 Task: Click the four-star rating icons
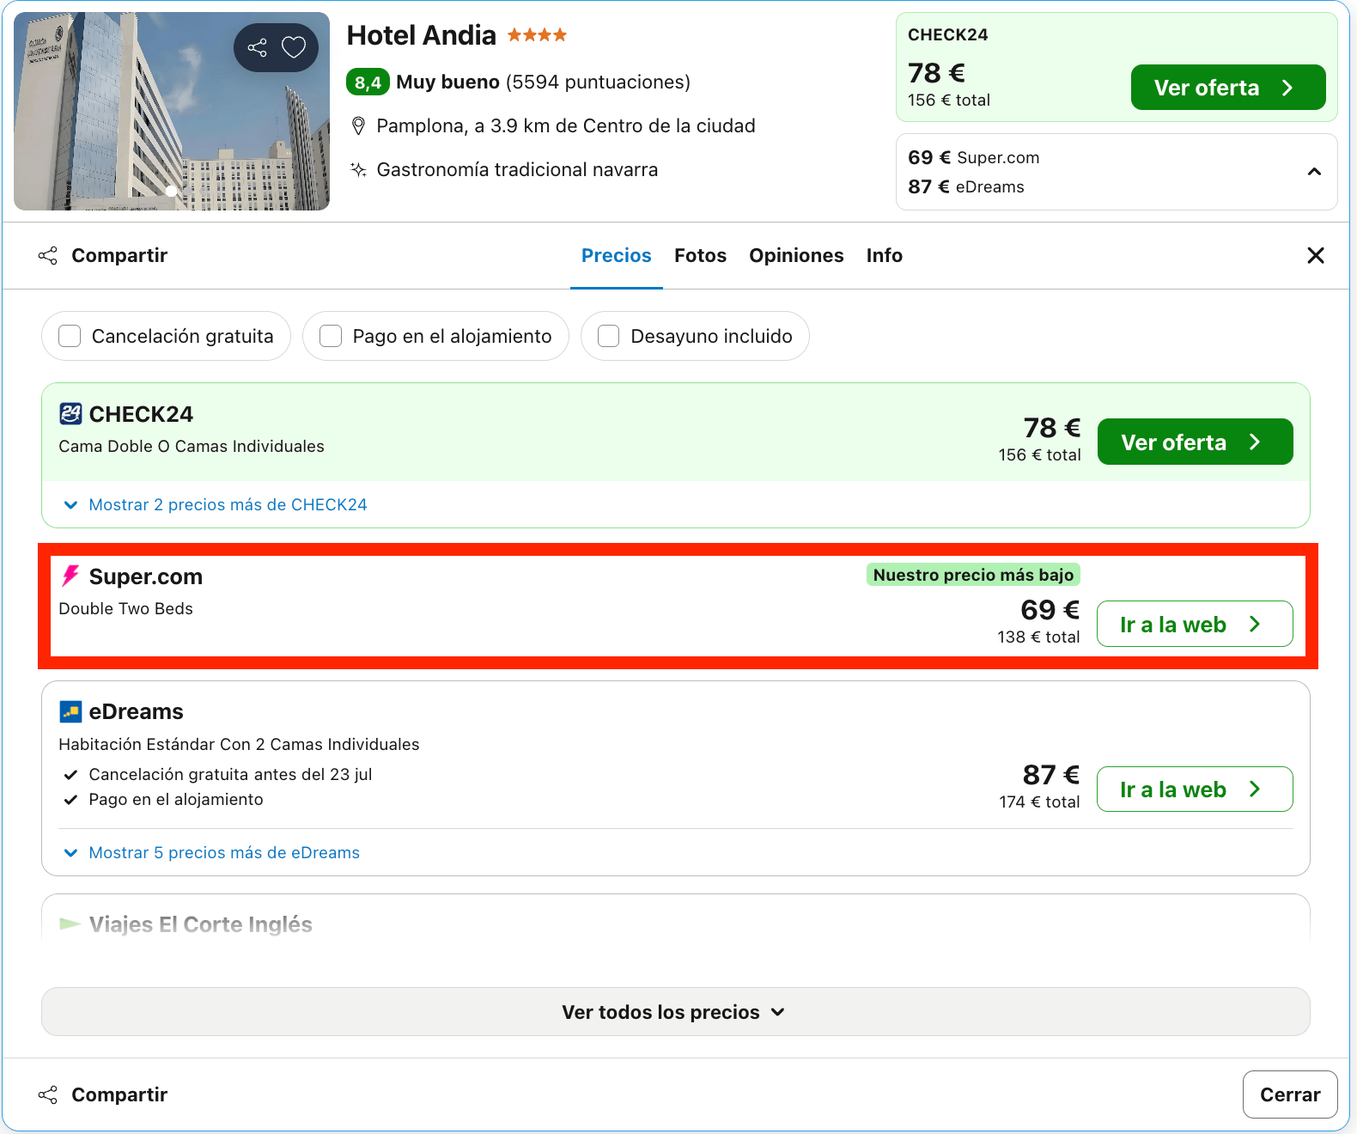[x=537, y=35]
